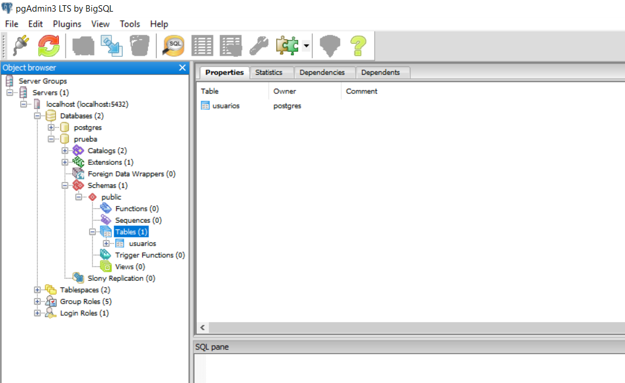Click the context help balloon icon
The width and height of the screenshot is (625, 383).
coord(330,45)
